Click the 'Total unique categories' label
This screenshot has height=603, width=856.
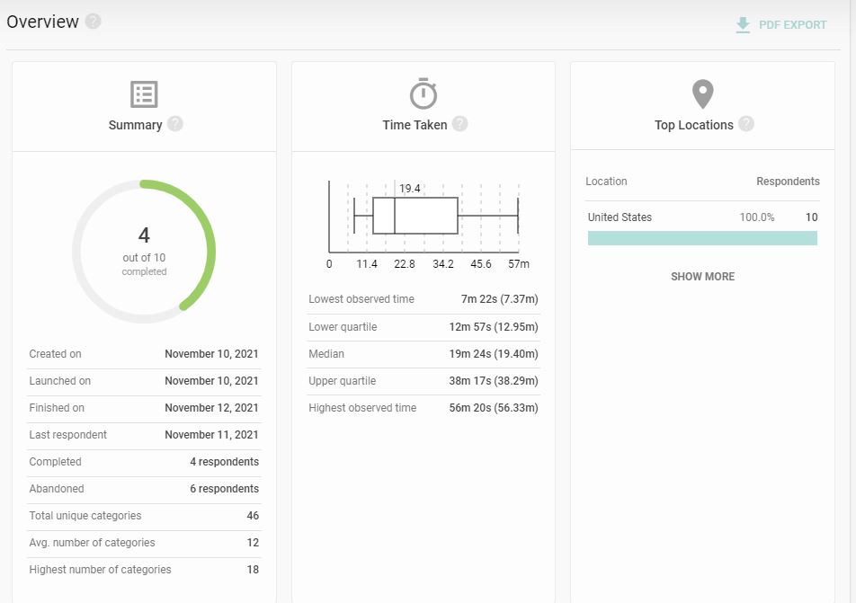(85, 516)
